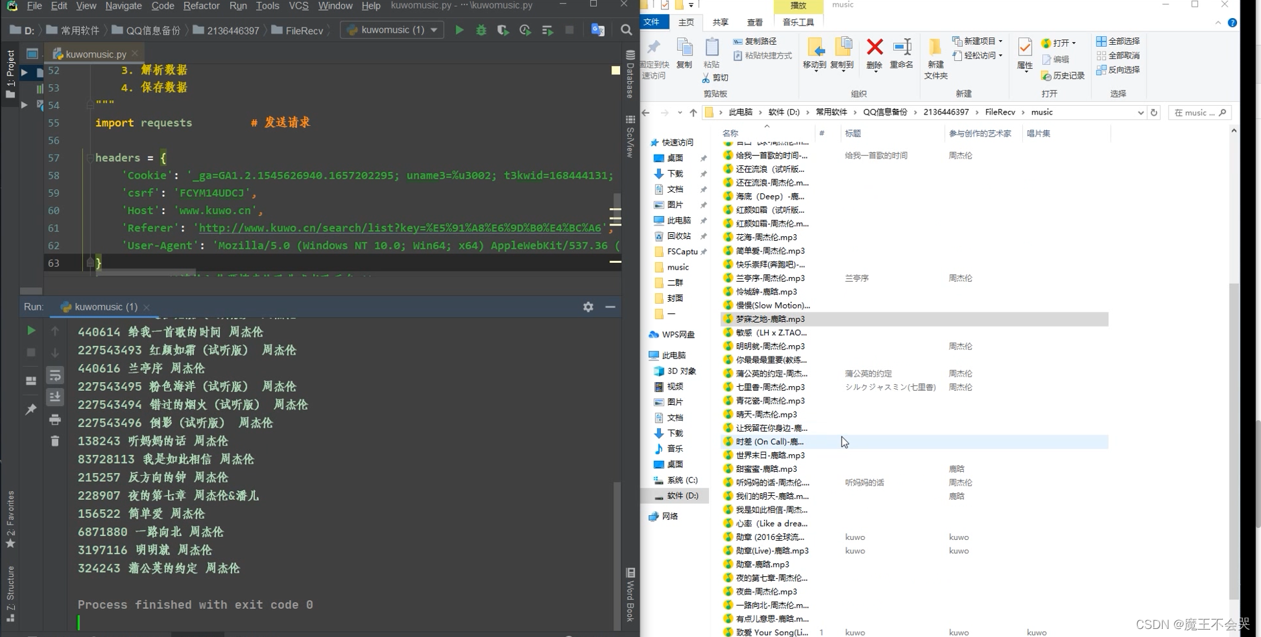Open the Word Book tool window

tap(630, 595)
